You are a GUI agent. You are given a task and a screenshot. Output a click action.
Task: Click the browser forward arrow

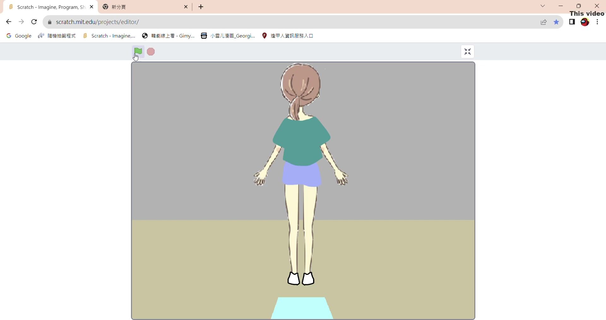coord(21,22)
